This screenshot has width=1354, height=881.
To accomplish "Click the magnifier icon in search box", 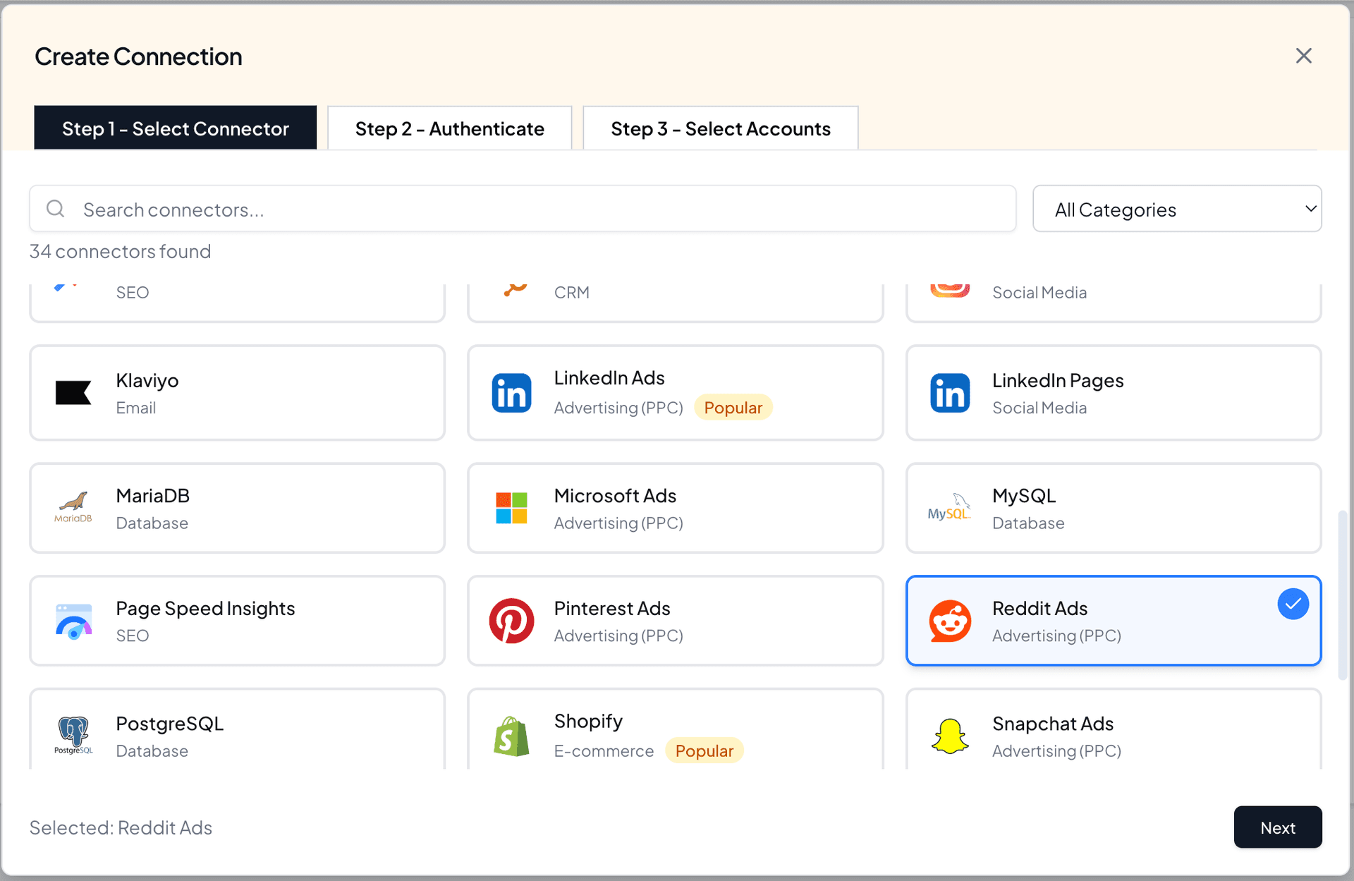I will click(x=55, y=209).
